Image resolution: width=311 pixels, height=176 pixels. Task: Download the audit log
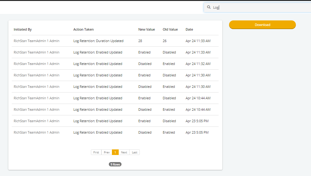(262, 25)
